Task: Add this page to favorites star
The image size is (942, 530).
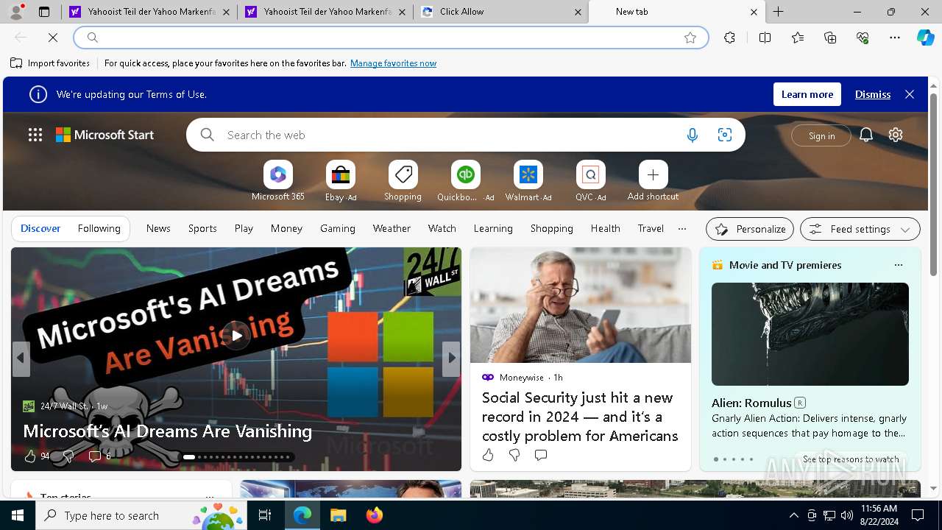Action: click(690, 38)
